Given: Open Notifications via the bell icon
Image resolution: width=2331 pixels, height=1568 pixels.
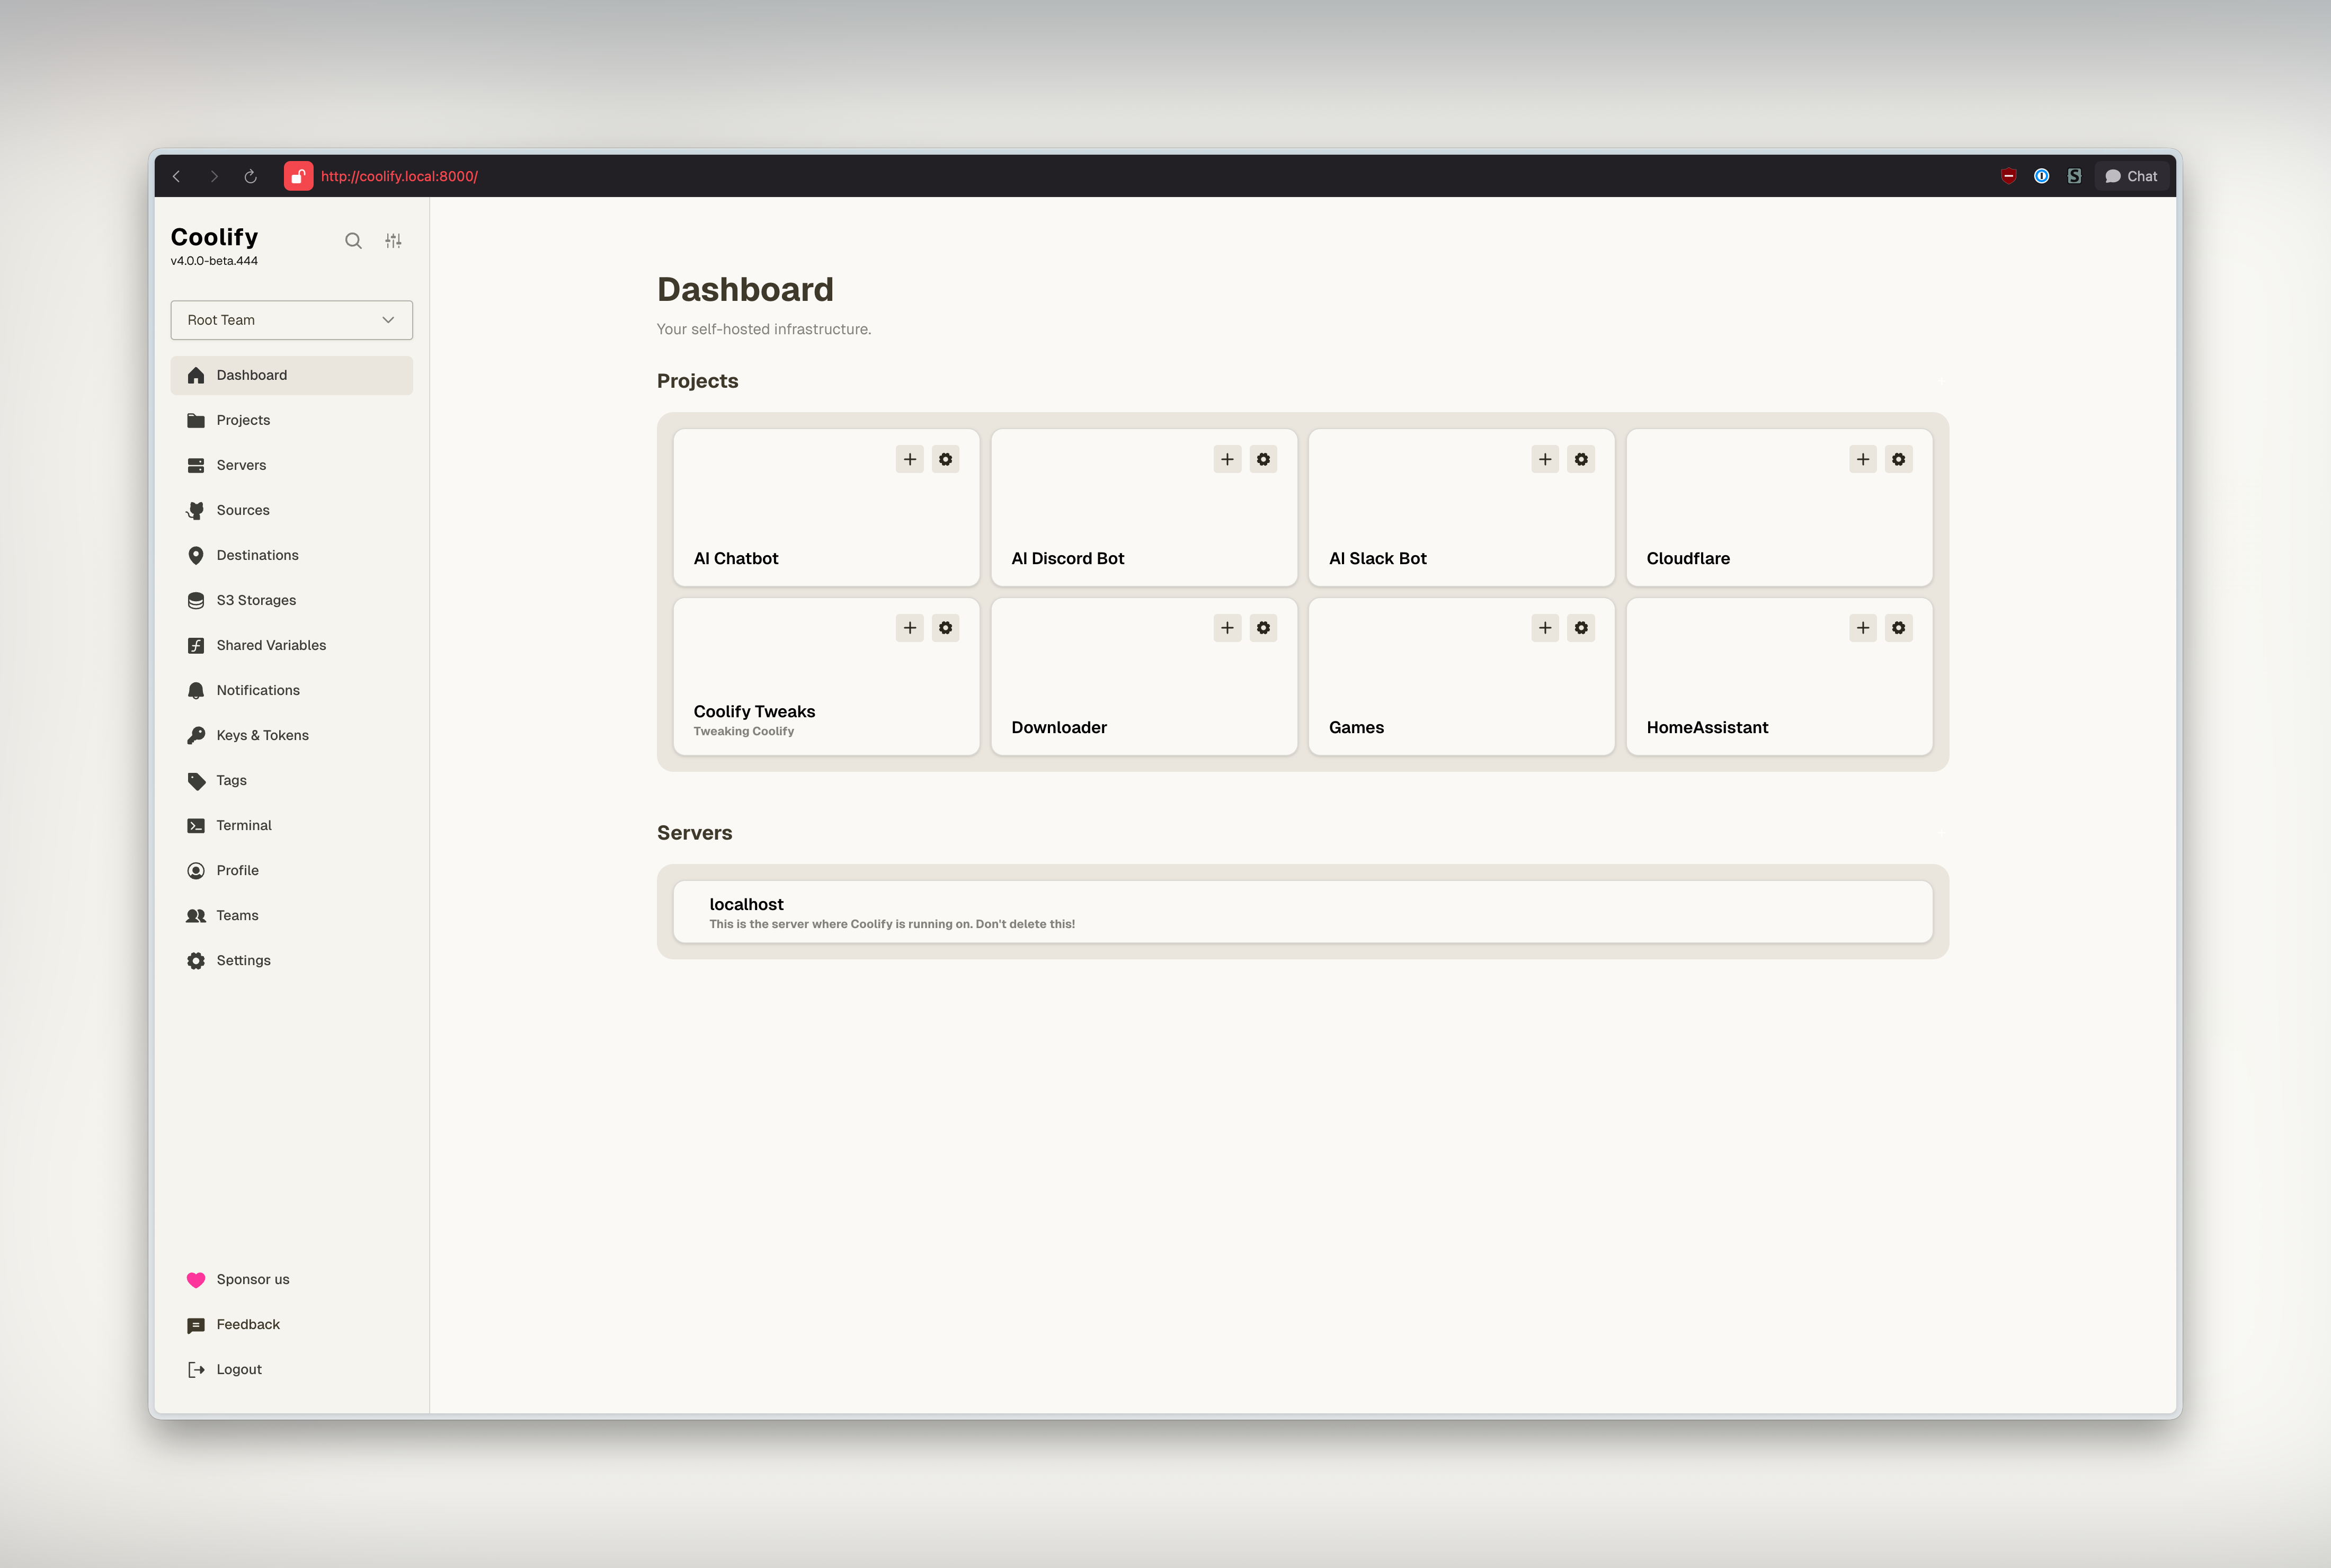Looking at the screenshot, I should pos(196,690).
